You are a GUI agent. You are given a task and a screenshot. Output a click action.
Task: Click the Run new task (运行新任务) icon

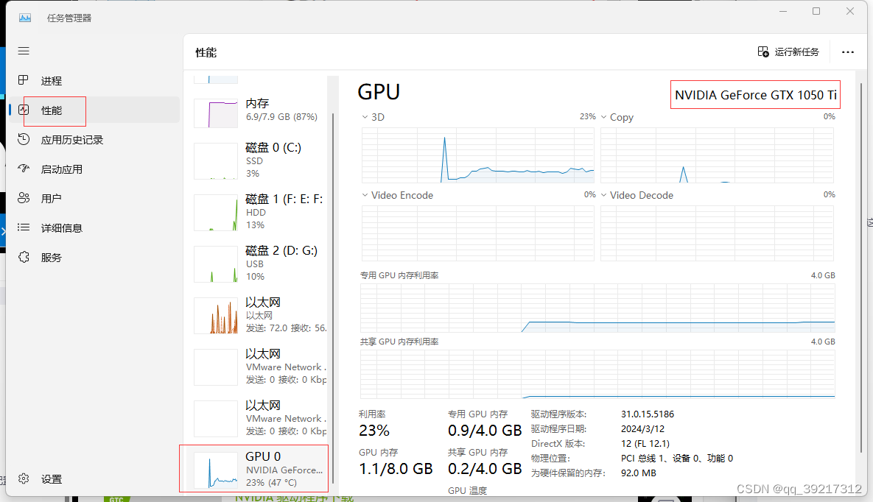click(762, 52)
